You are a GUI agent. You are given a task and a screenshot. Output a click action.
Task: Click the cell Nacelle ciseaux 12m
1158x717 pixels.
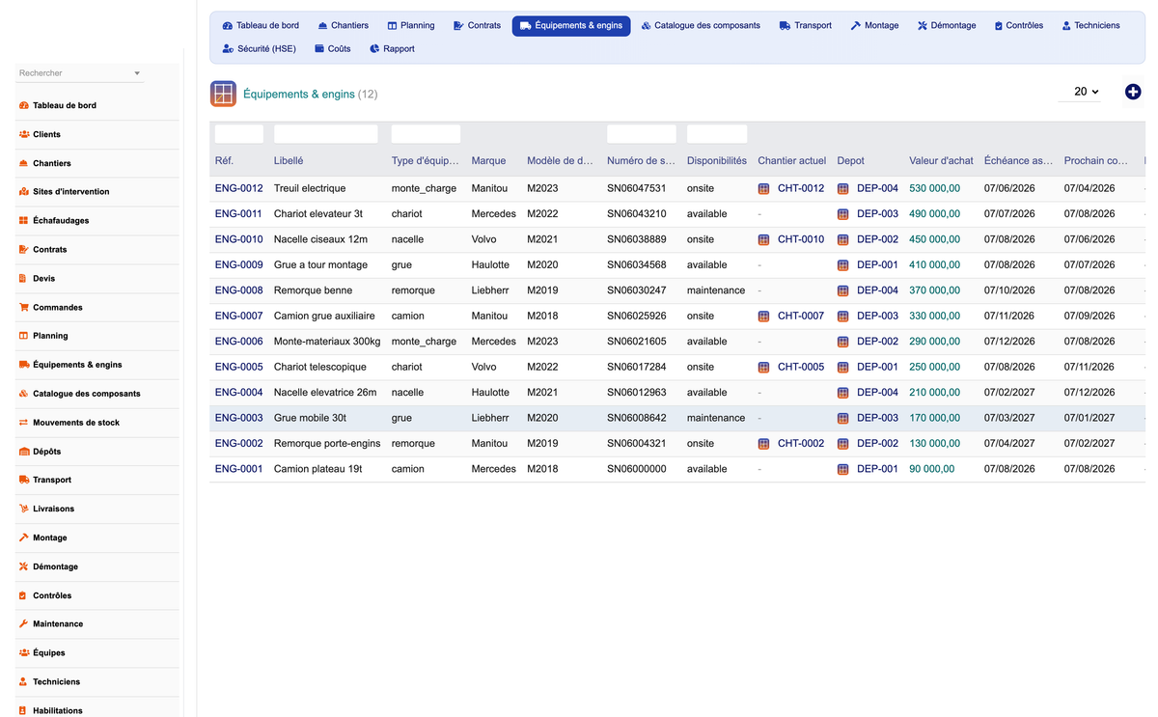[x=320, y=239]
